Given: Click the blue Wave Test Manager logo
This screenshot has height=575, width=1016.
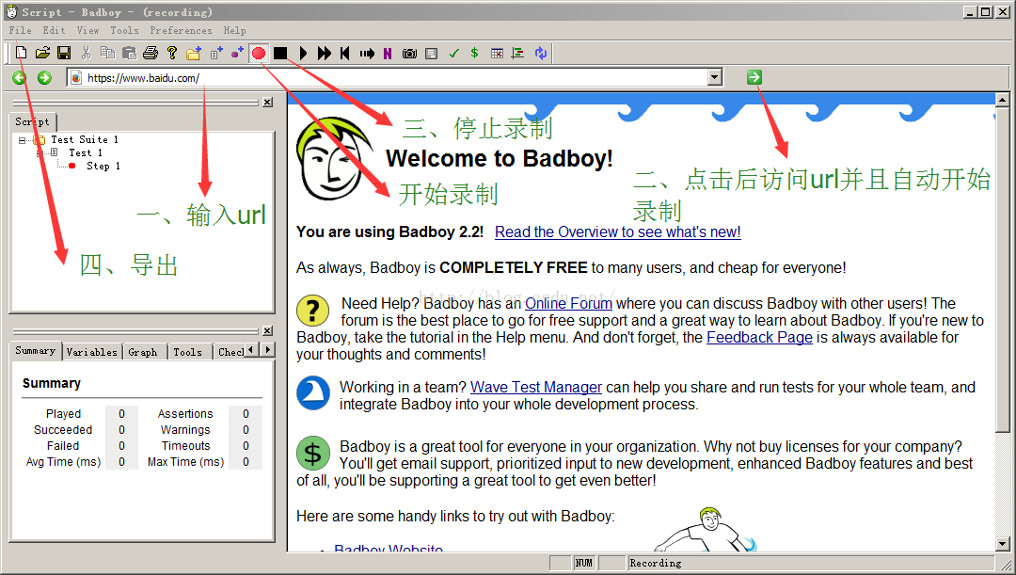Looking at the screenshot, I should click(313, 392).
